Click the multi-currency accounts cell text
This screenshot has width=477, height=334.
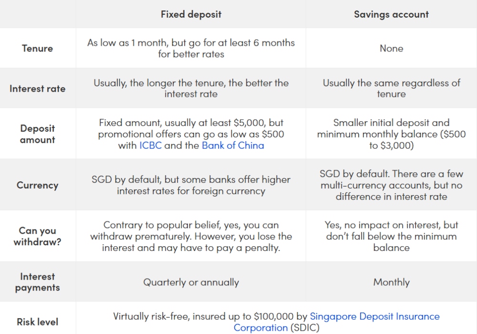coord(391,185)
